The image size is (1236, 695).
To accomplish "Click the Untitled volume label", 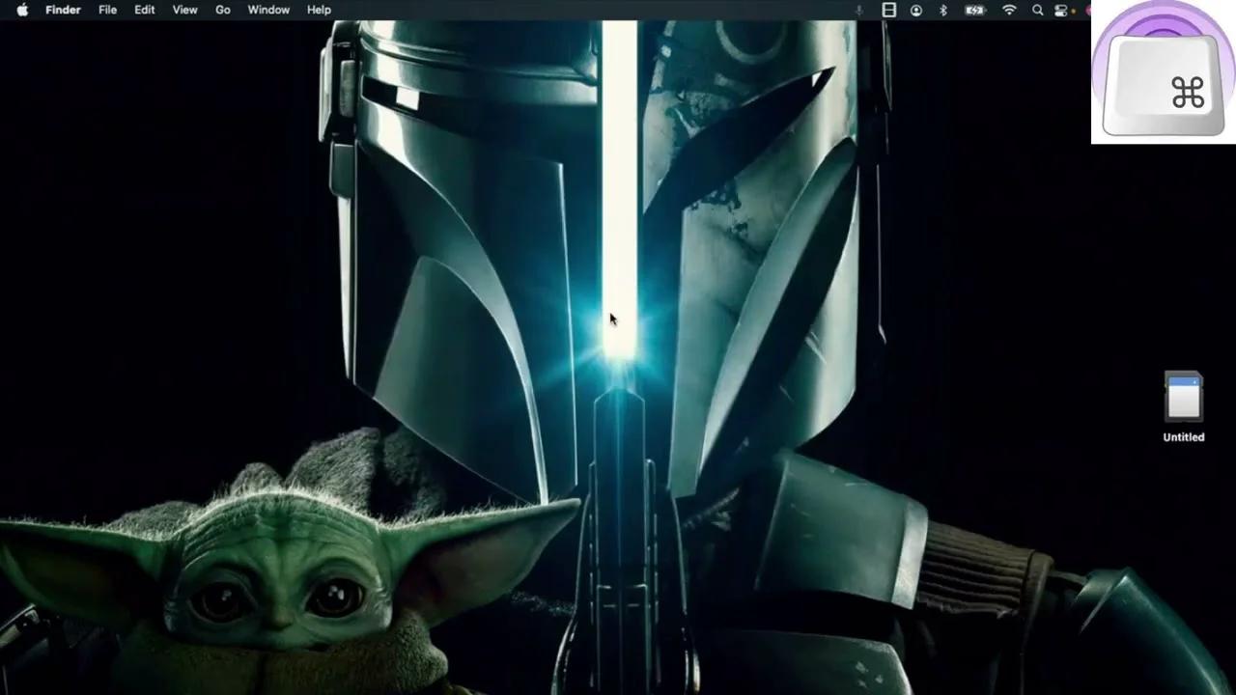I will tap(1183, 437).
